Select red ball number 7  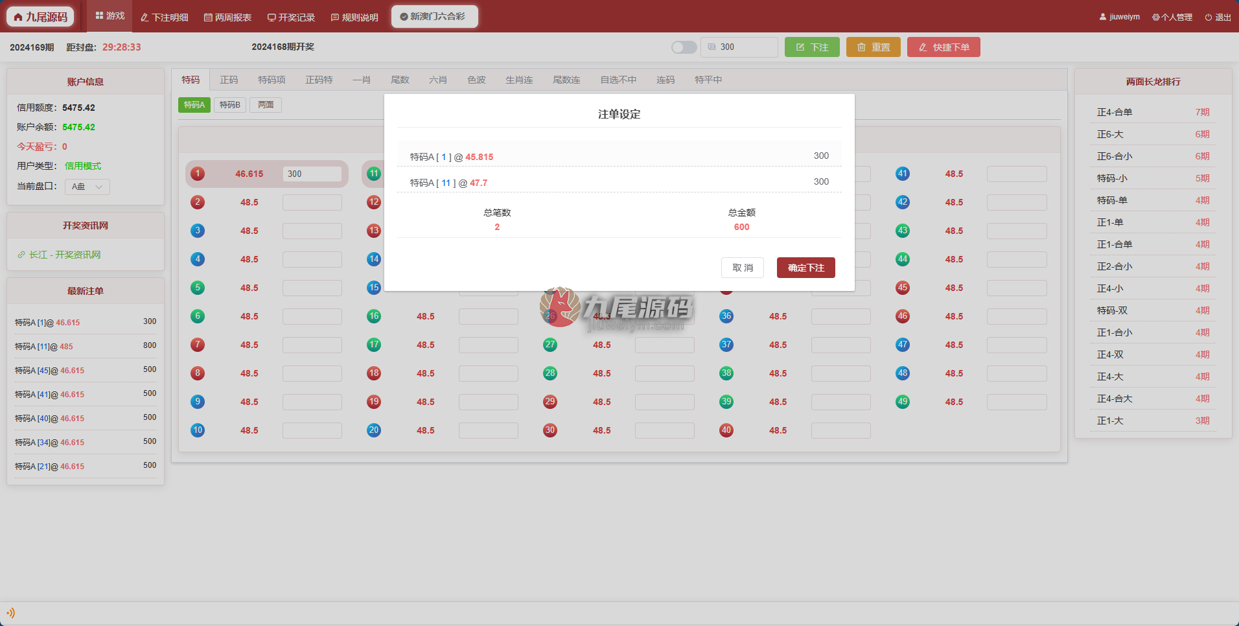click(x=198, y=345)
